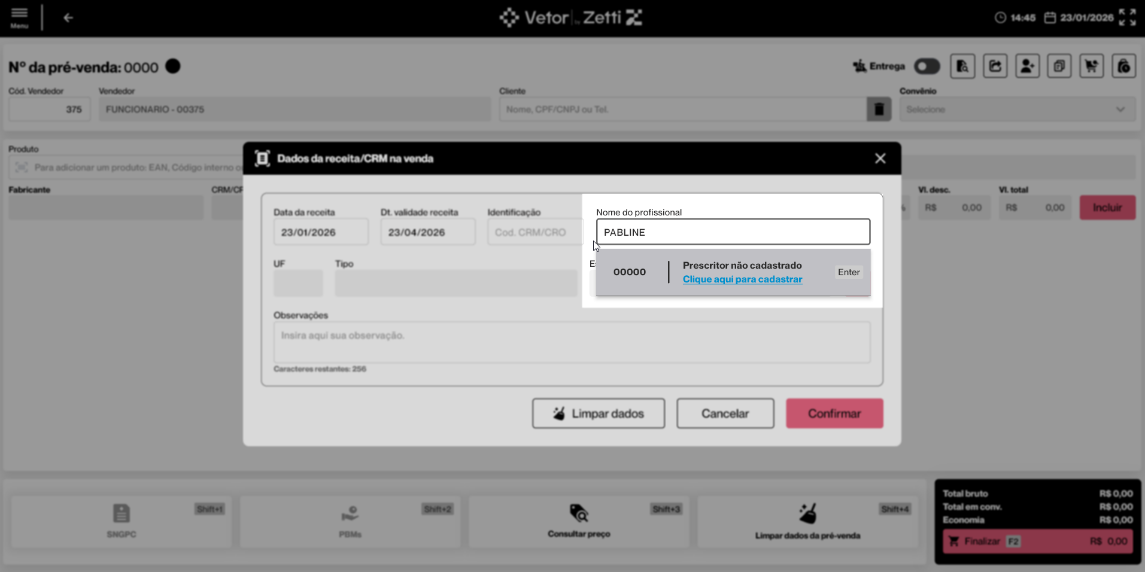Follow the 'Clique aqui para cadastrar' link
The height and width of the screenshot is (572, 1145).
tap(742, 279)
